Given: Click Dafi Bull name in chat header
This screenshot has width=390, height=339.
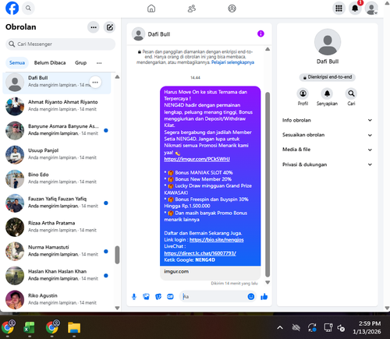Looking at the screenshot, I should tap(159, 34).
